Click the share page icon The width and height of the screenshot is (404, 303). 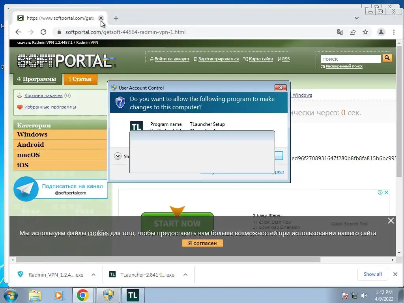[352, 32]
